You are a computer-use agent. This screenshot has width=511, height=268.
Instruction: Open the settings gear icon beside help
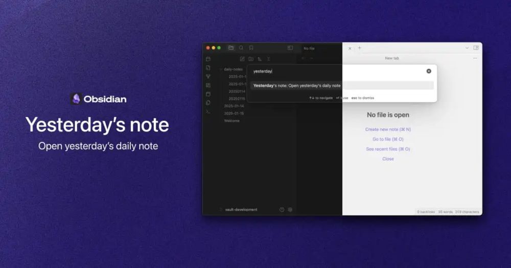point(290,210)
